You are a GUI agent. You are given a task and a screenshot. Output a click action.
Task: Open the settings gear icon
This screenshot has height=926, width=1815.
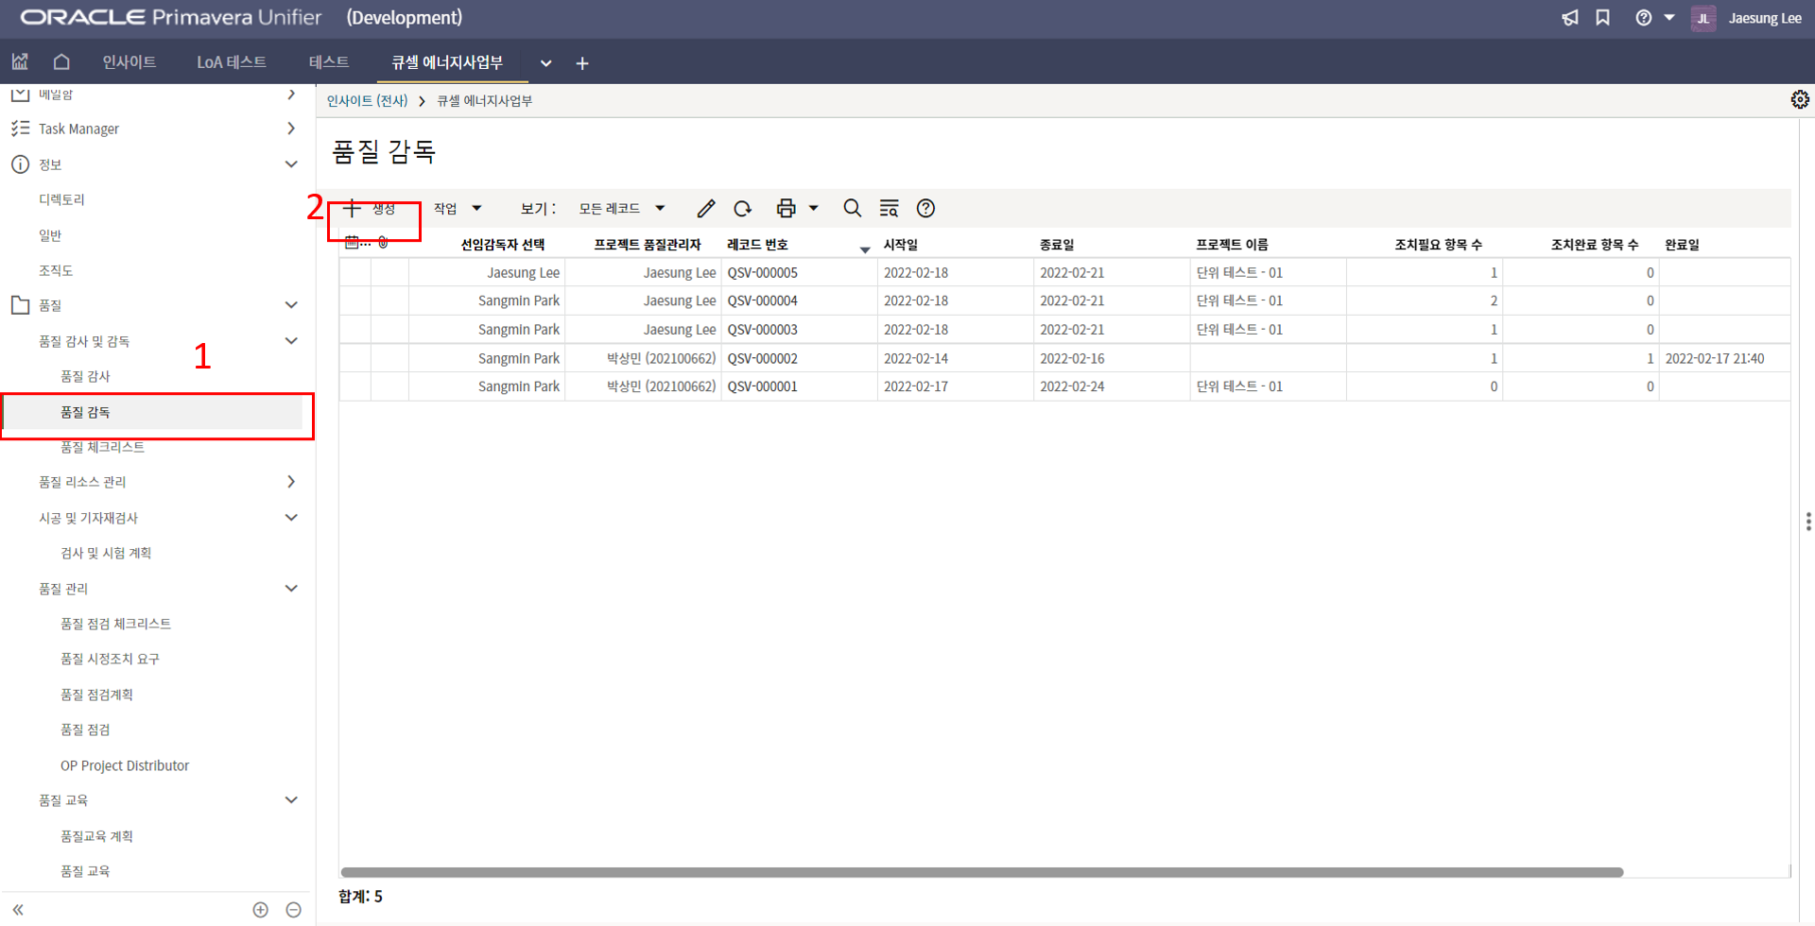click(x=1799, y=100)
